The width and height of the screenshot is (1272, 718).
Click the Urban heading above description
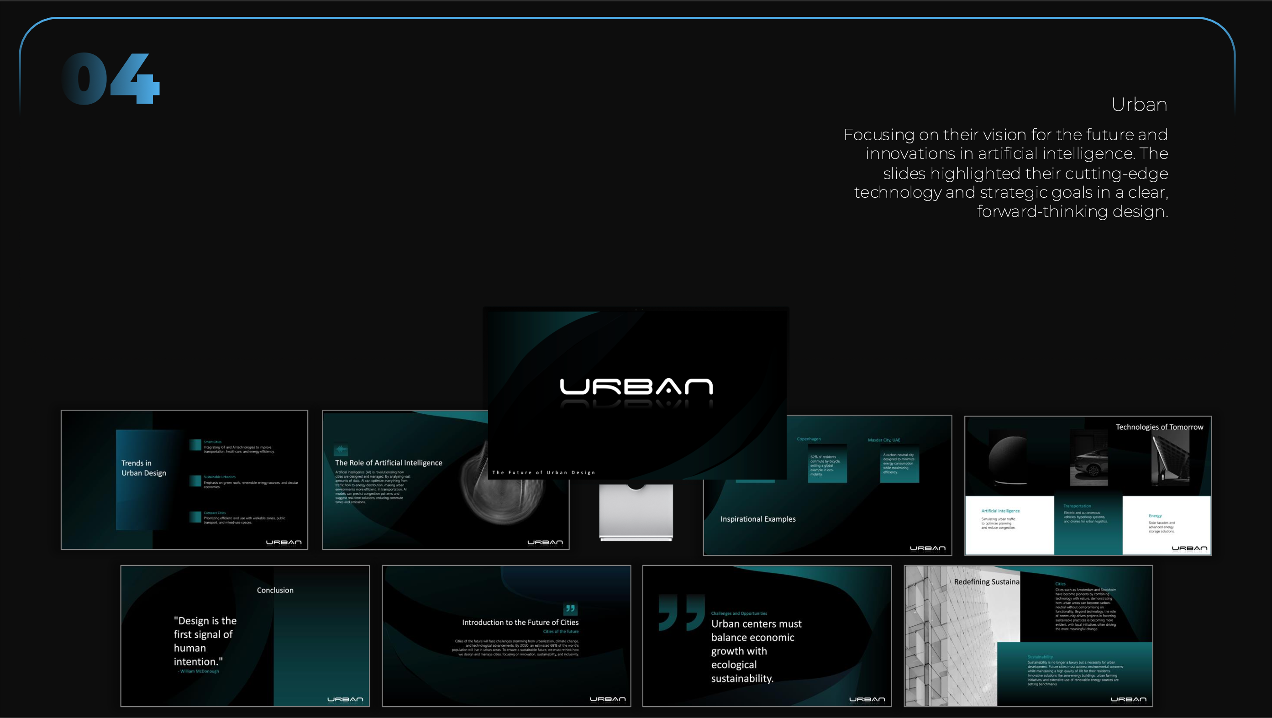(1139, 105)
